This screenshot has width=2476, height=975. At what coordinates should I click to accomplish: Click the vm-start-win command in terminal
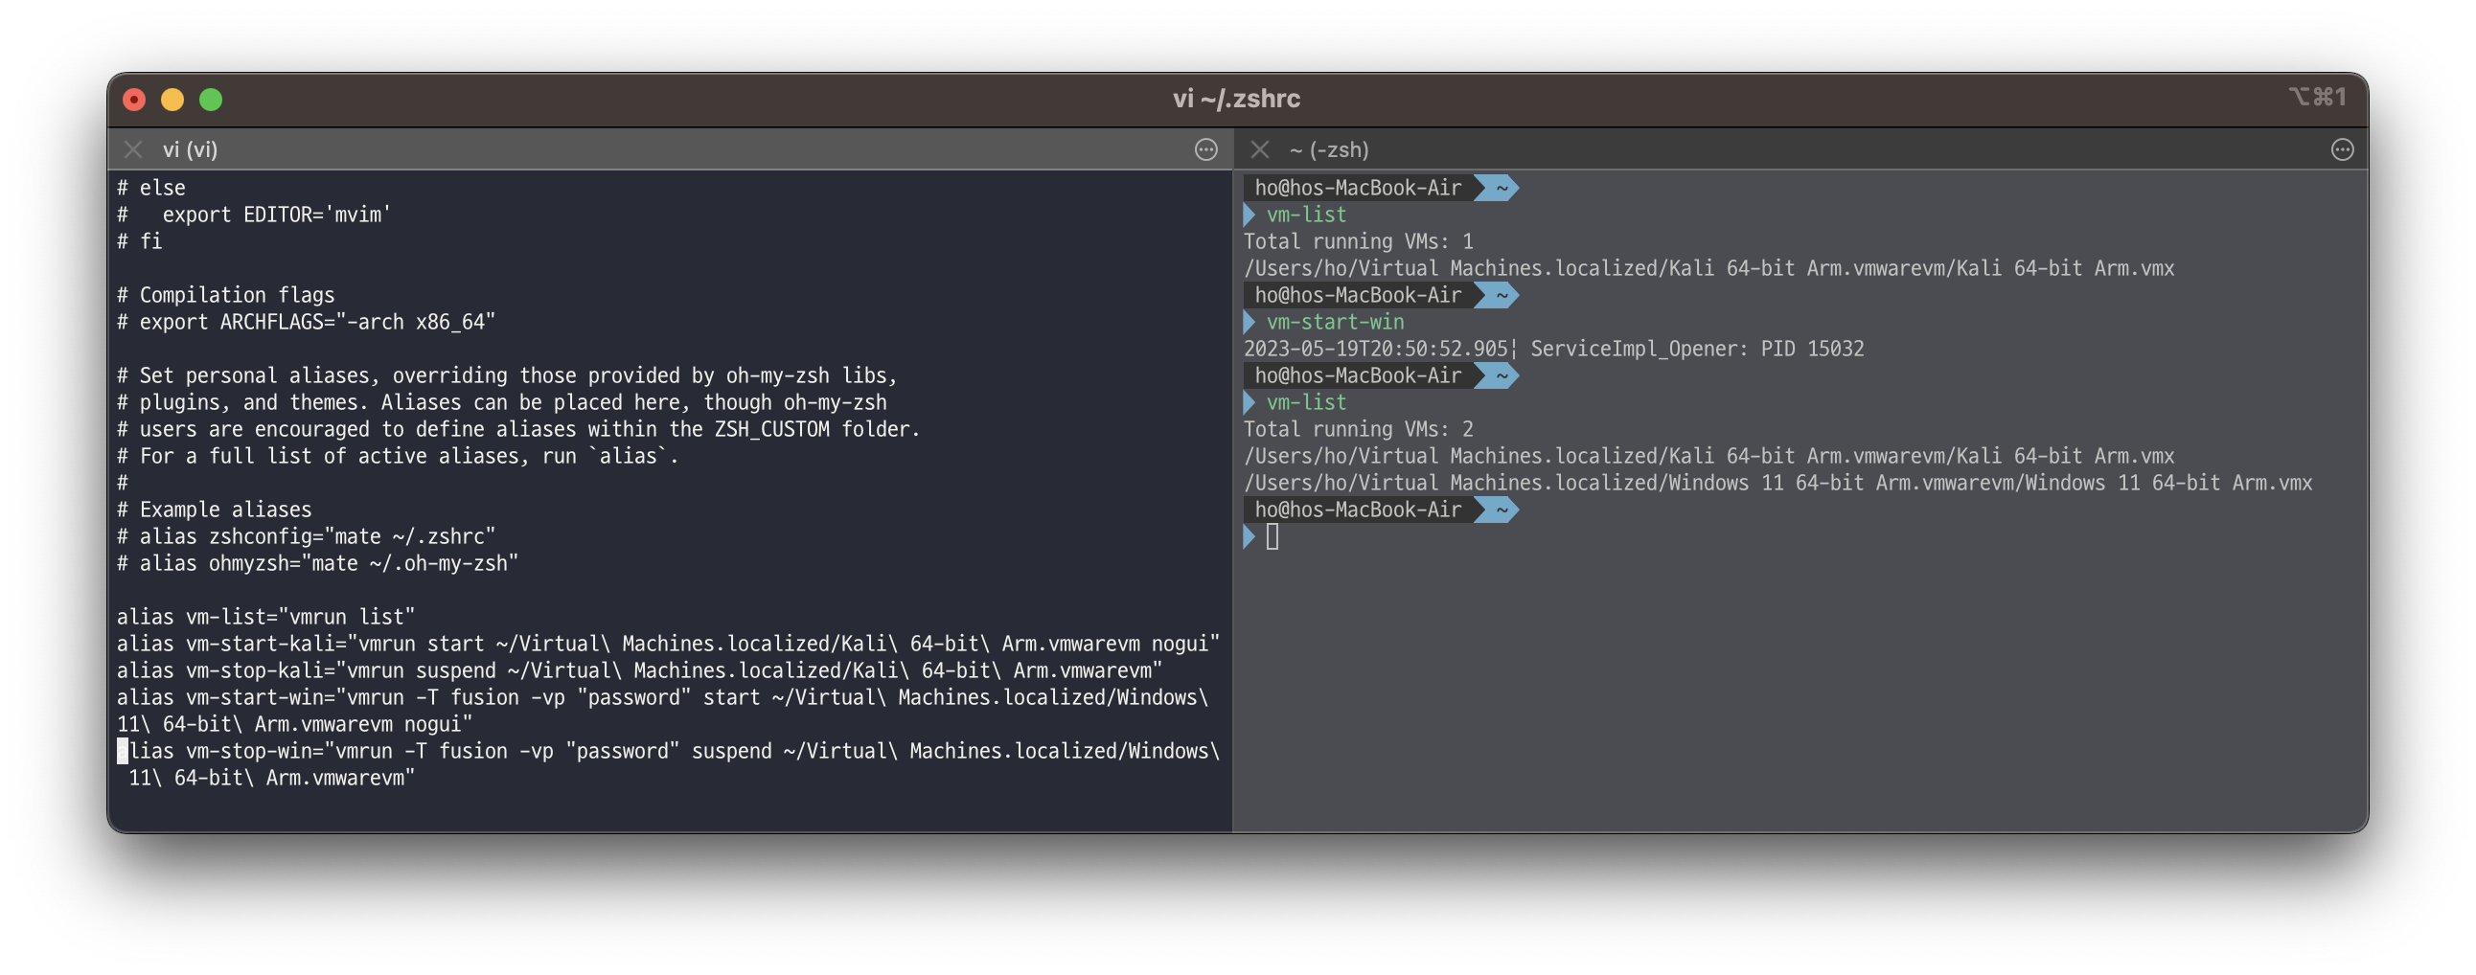coord(1334,322)
